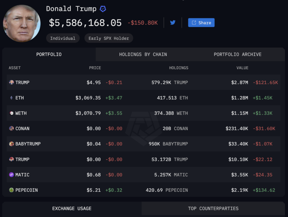Open the ETH asset name

click(20, 98)
